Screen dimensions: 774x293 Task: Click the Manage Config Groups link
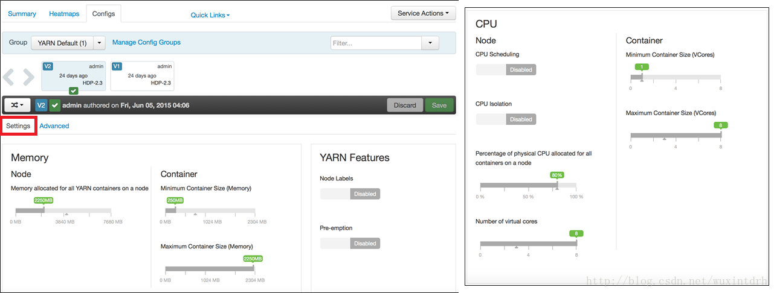tap(146, 42)
